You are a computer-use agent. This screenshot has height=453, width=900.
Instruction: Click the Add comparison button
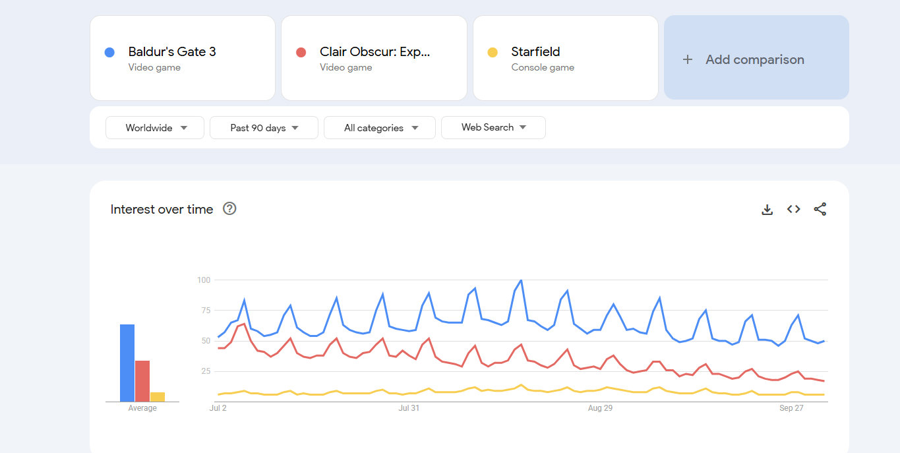click(x=756, y=58)
